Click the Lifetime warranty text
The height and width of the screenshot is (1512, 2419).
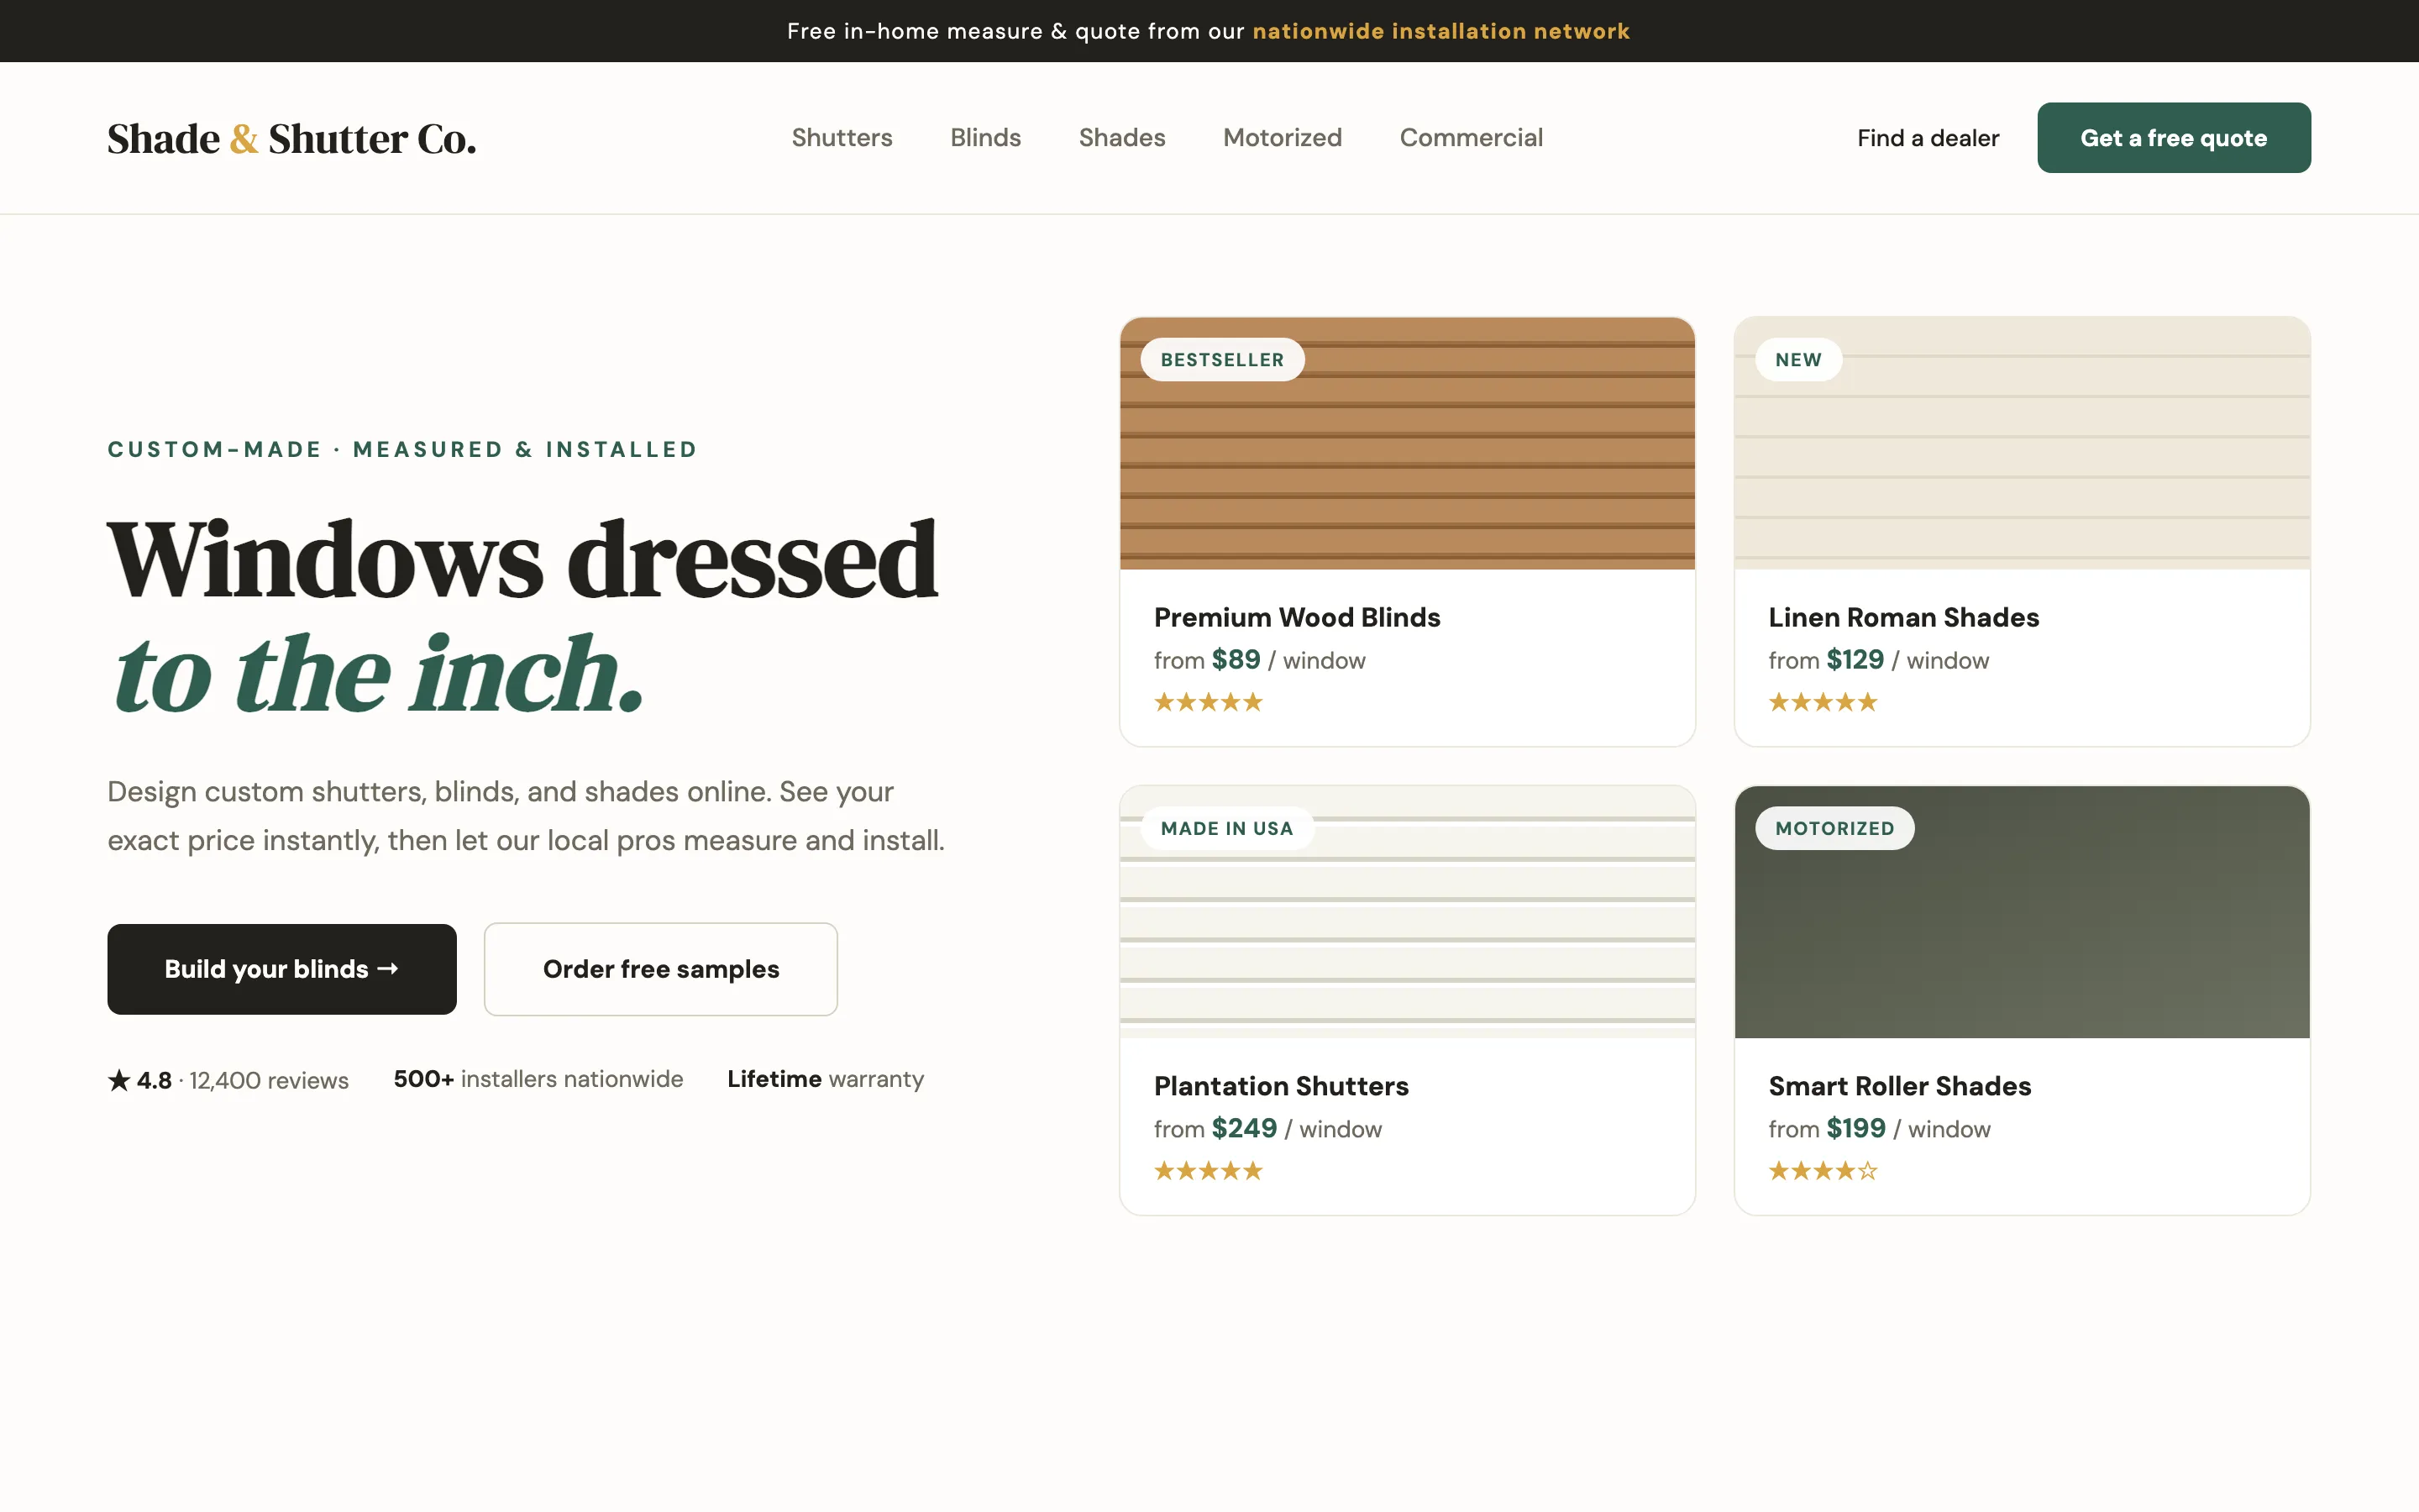(826, 1079)
